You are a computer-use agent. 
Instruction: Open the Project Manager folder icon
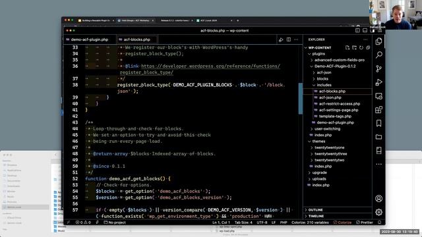[x=378, y=137]
